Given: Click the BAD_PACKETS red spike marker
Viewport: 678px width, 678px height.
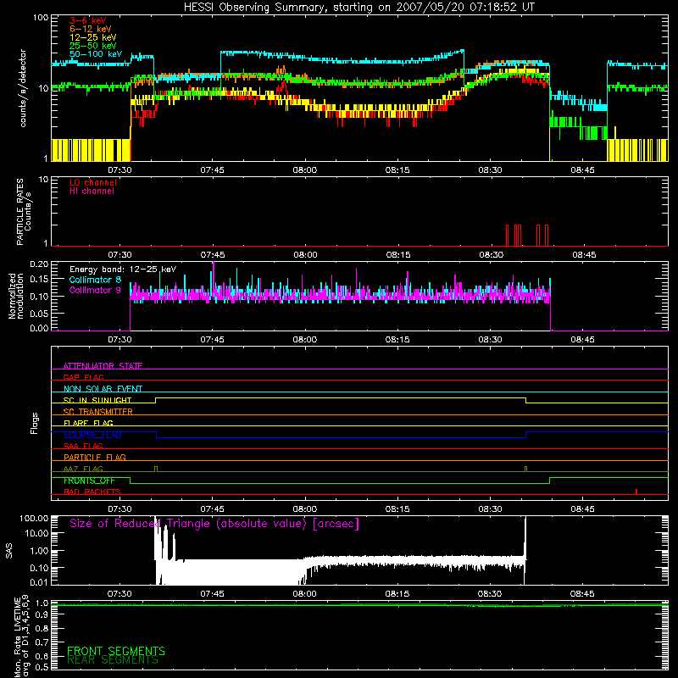Looking at the screenshot, I should point(636,492).
